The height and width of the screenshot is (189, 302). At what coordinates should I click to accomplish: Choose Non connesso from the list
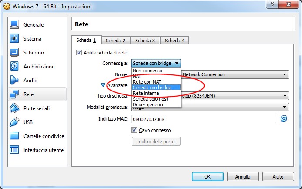click(x=156, y=71)
